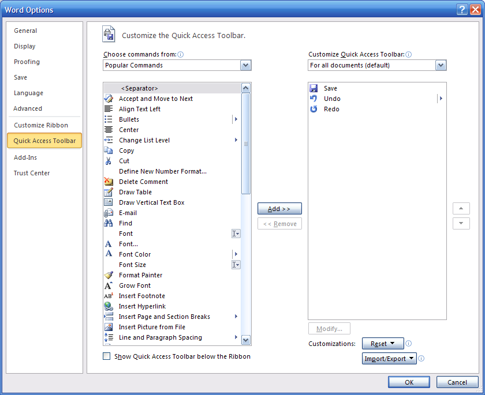Click the Change List Level icon
This screenshot has height=395, width=485.
point(109,140)
